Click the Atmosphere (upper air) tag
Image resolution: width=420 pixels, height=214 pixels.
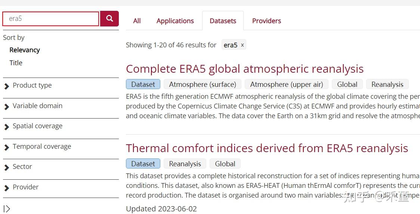coord(286,84)
